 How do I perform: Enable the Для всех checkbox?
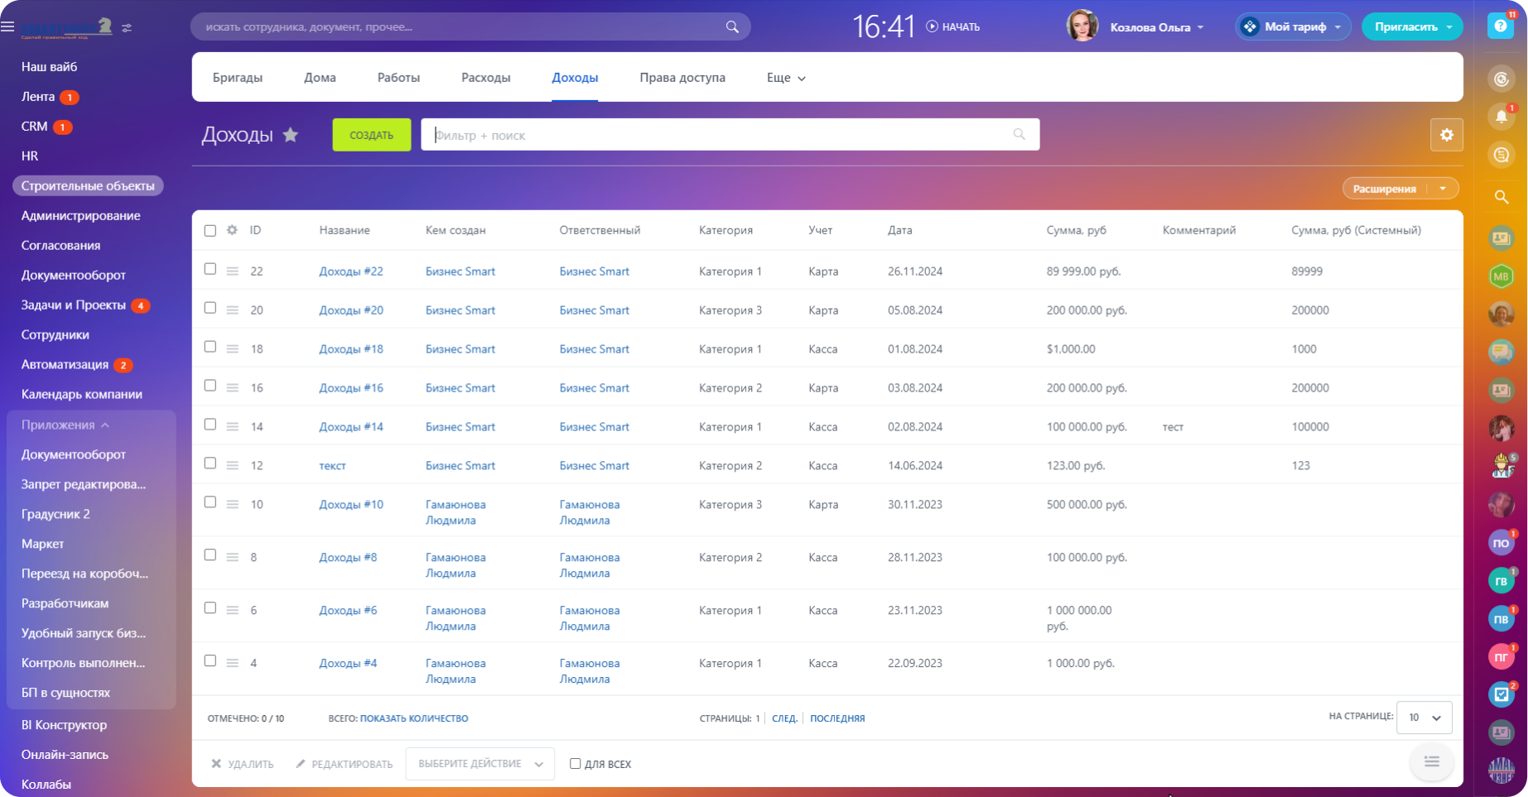click(575, 764)
